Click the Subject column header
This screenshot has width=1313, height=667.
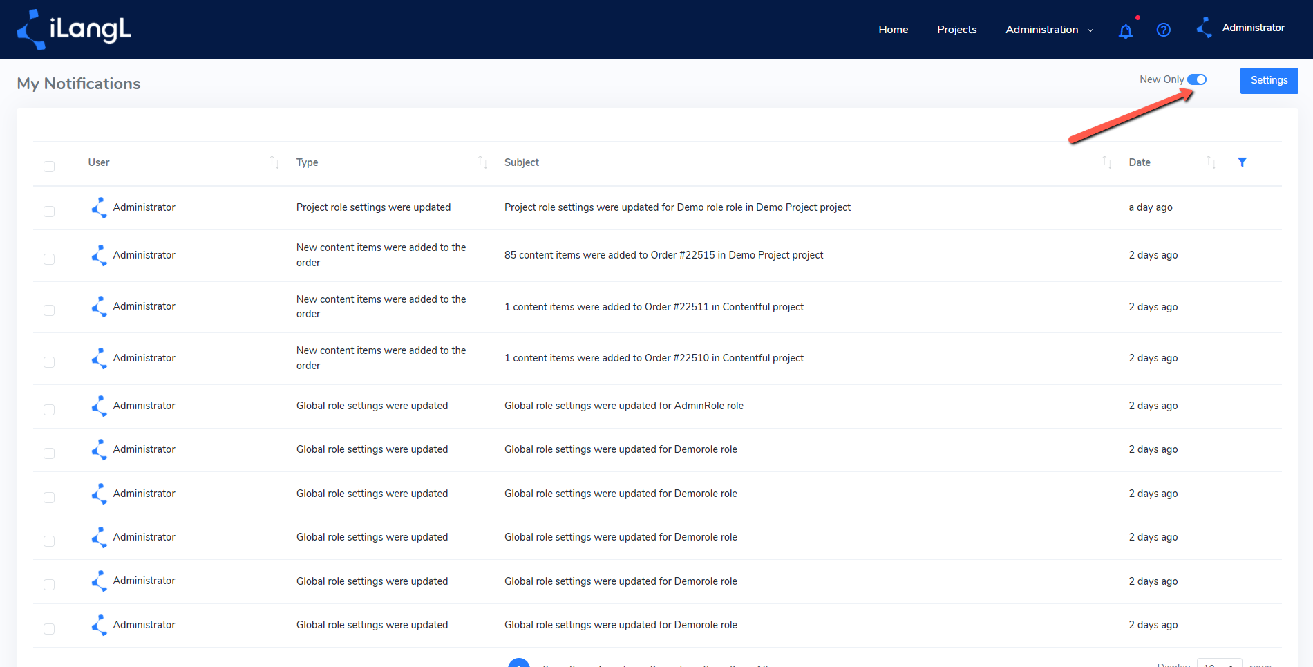click(522, 162)
